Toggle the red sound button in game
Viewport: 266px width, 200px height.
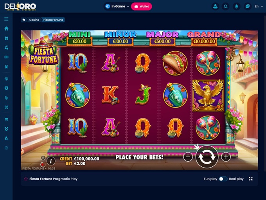43,164
